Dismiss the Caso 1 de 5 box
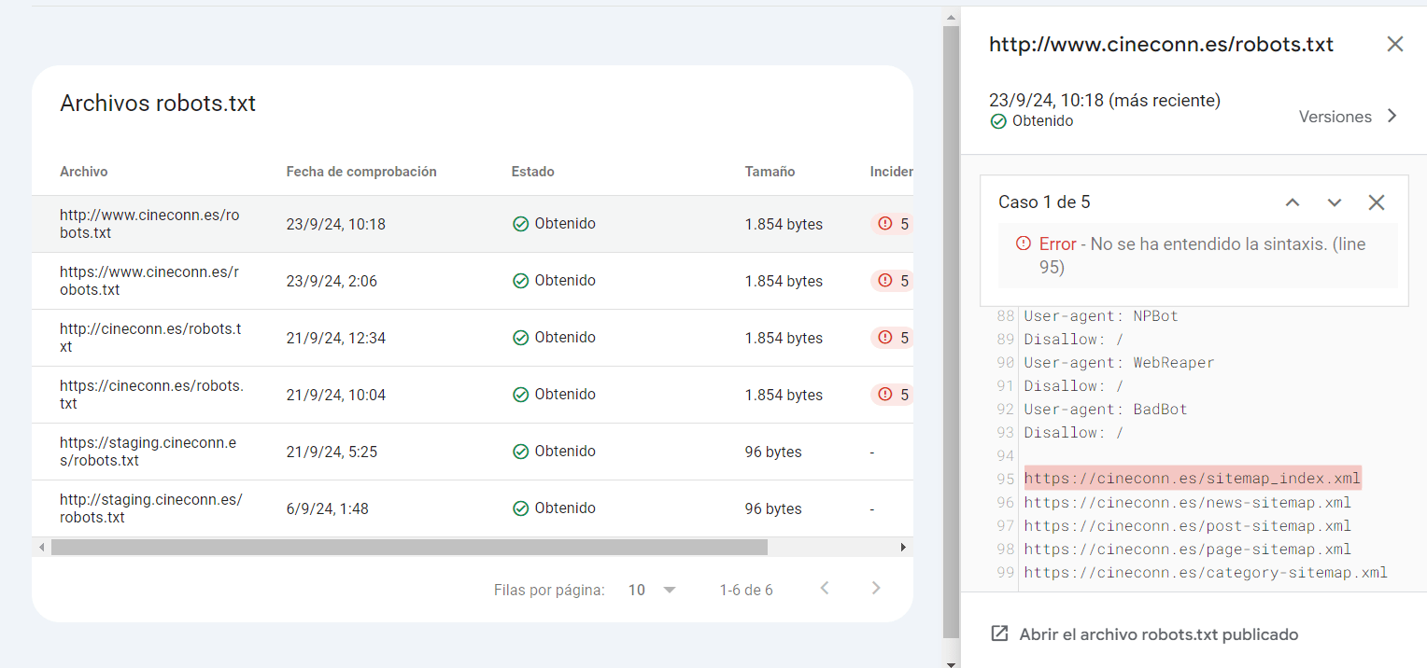 [x=1376, y=202]
